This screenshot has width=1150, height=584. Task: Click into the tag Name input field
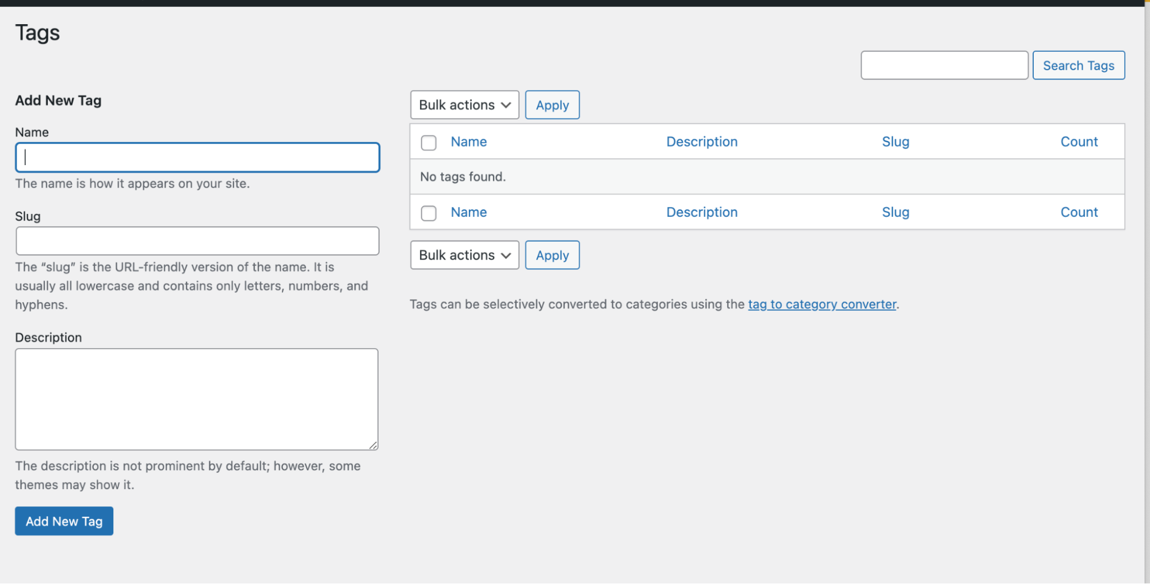197,158
